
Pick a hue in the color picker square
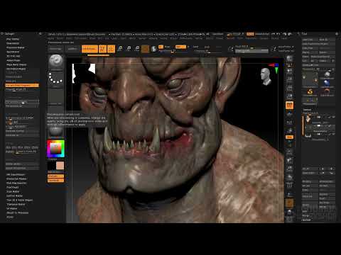point(55,149)
